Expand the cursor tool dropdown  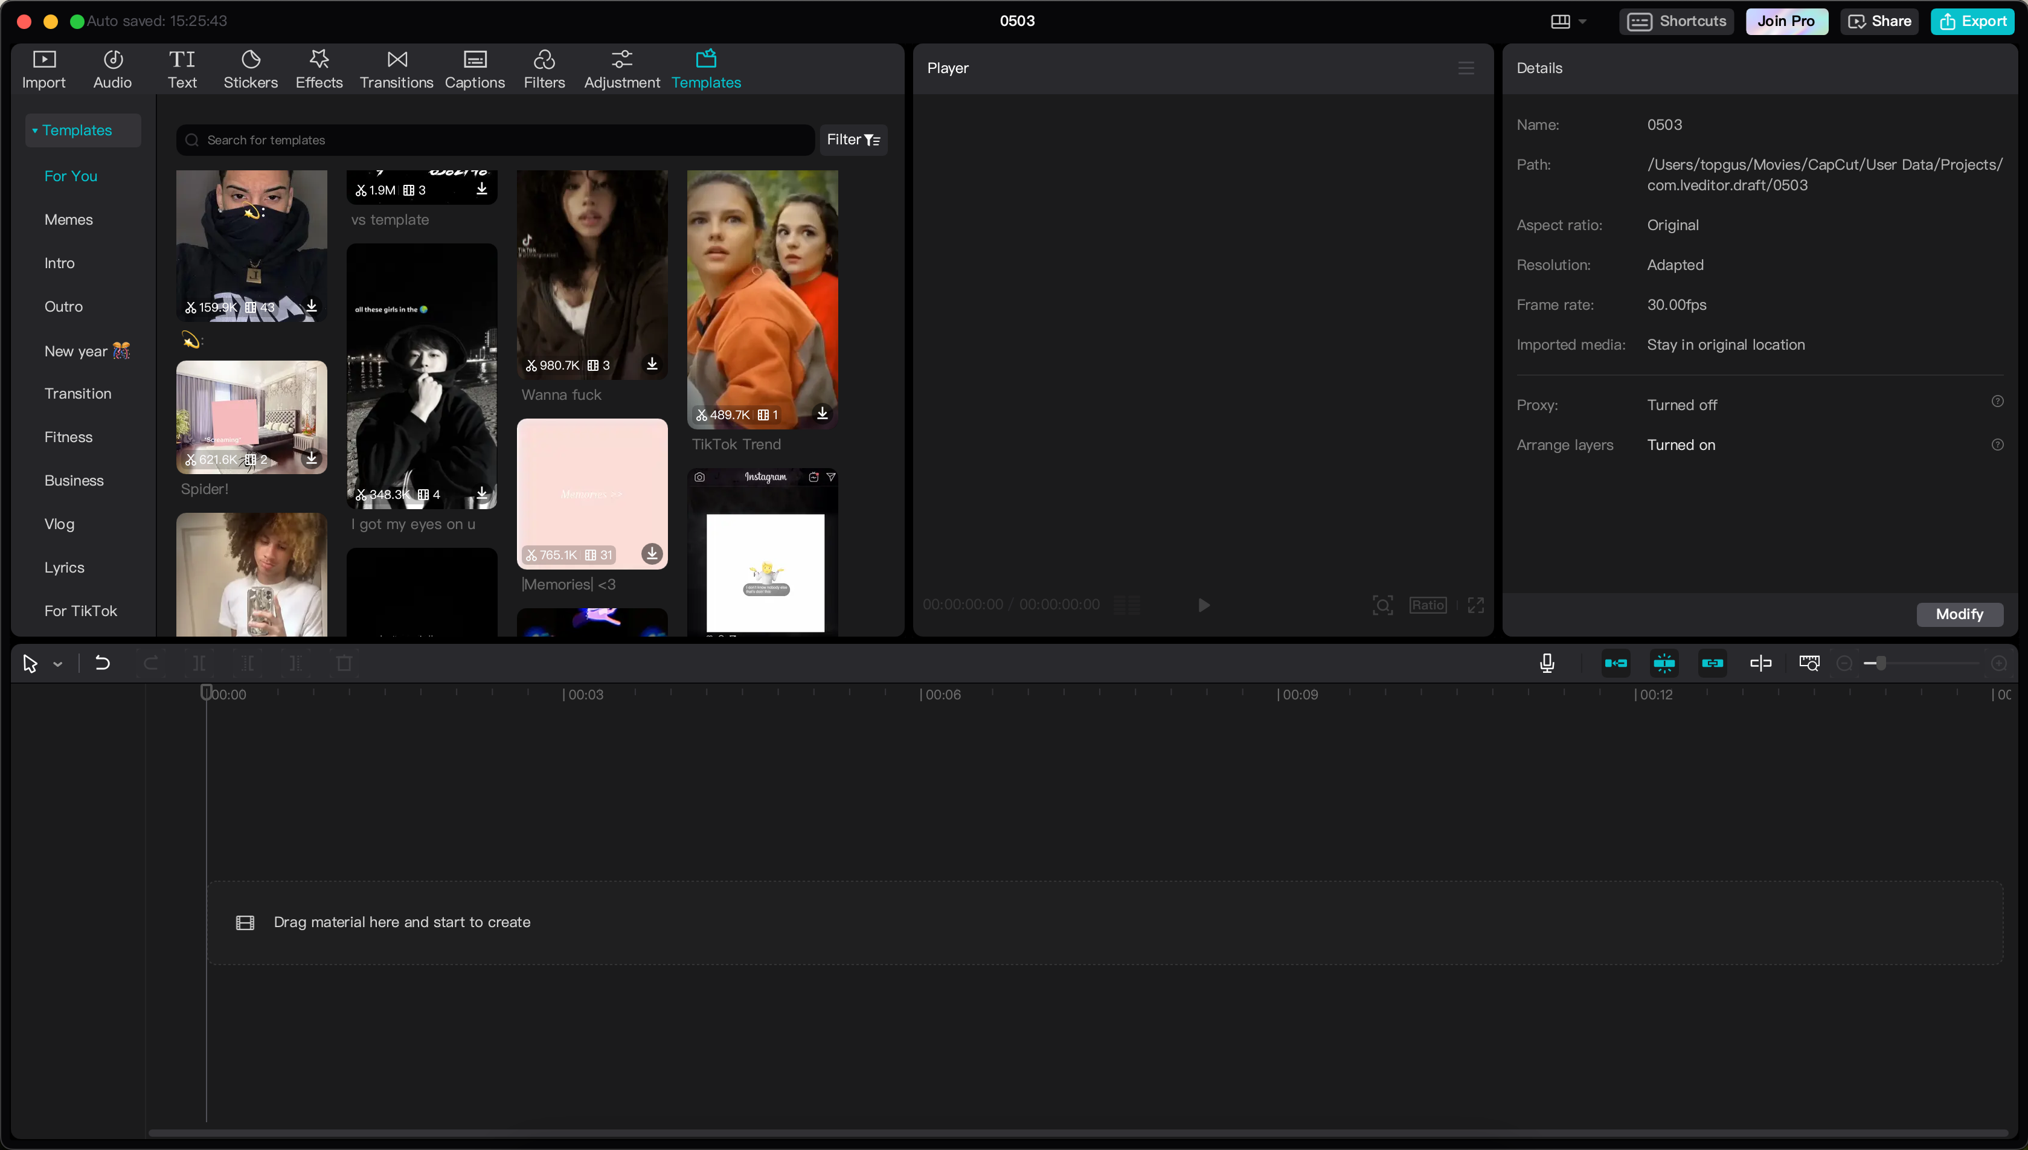(56, 663)
